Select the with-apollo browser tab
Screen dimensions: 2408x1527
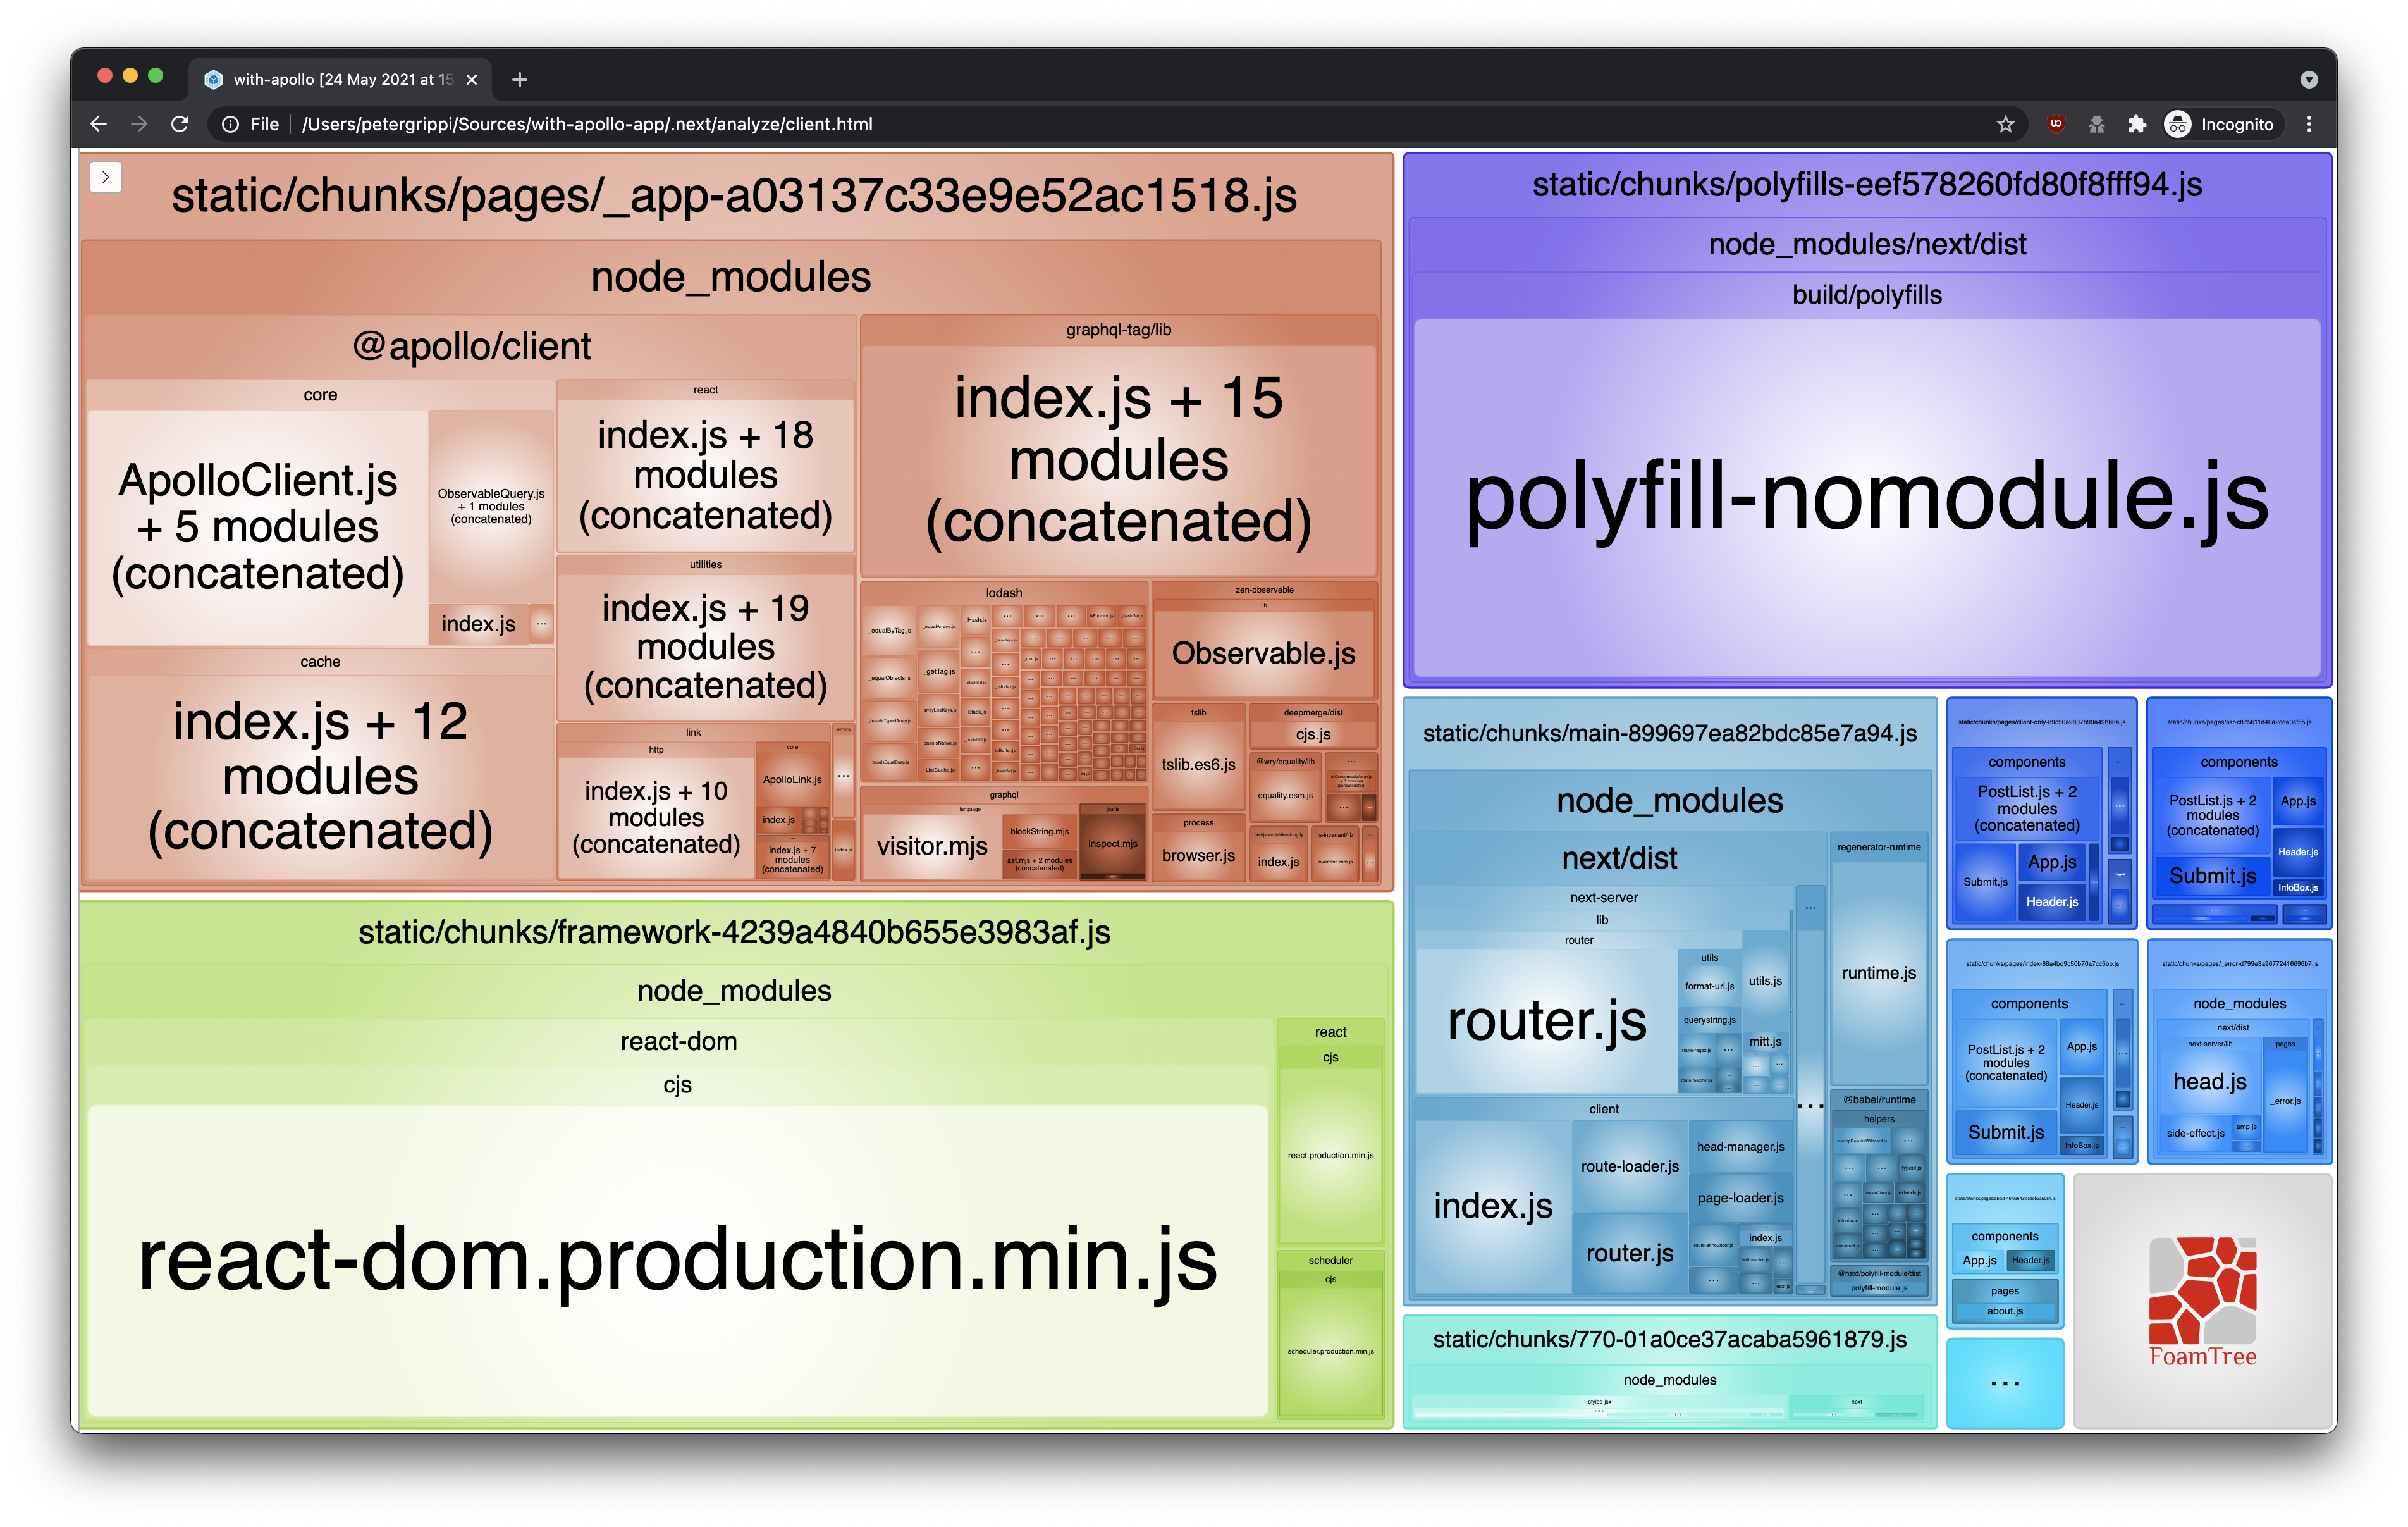pos(340,79)
